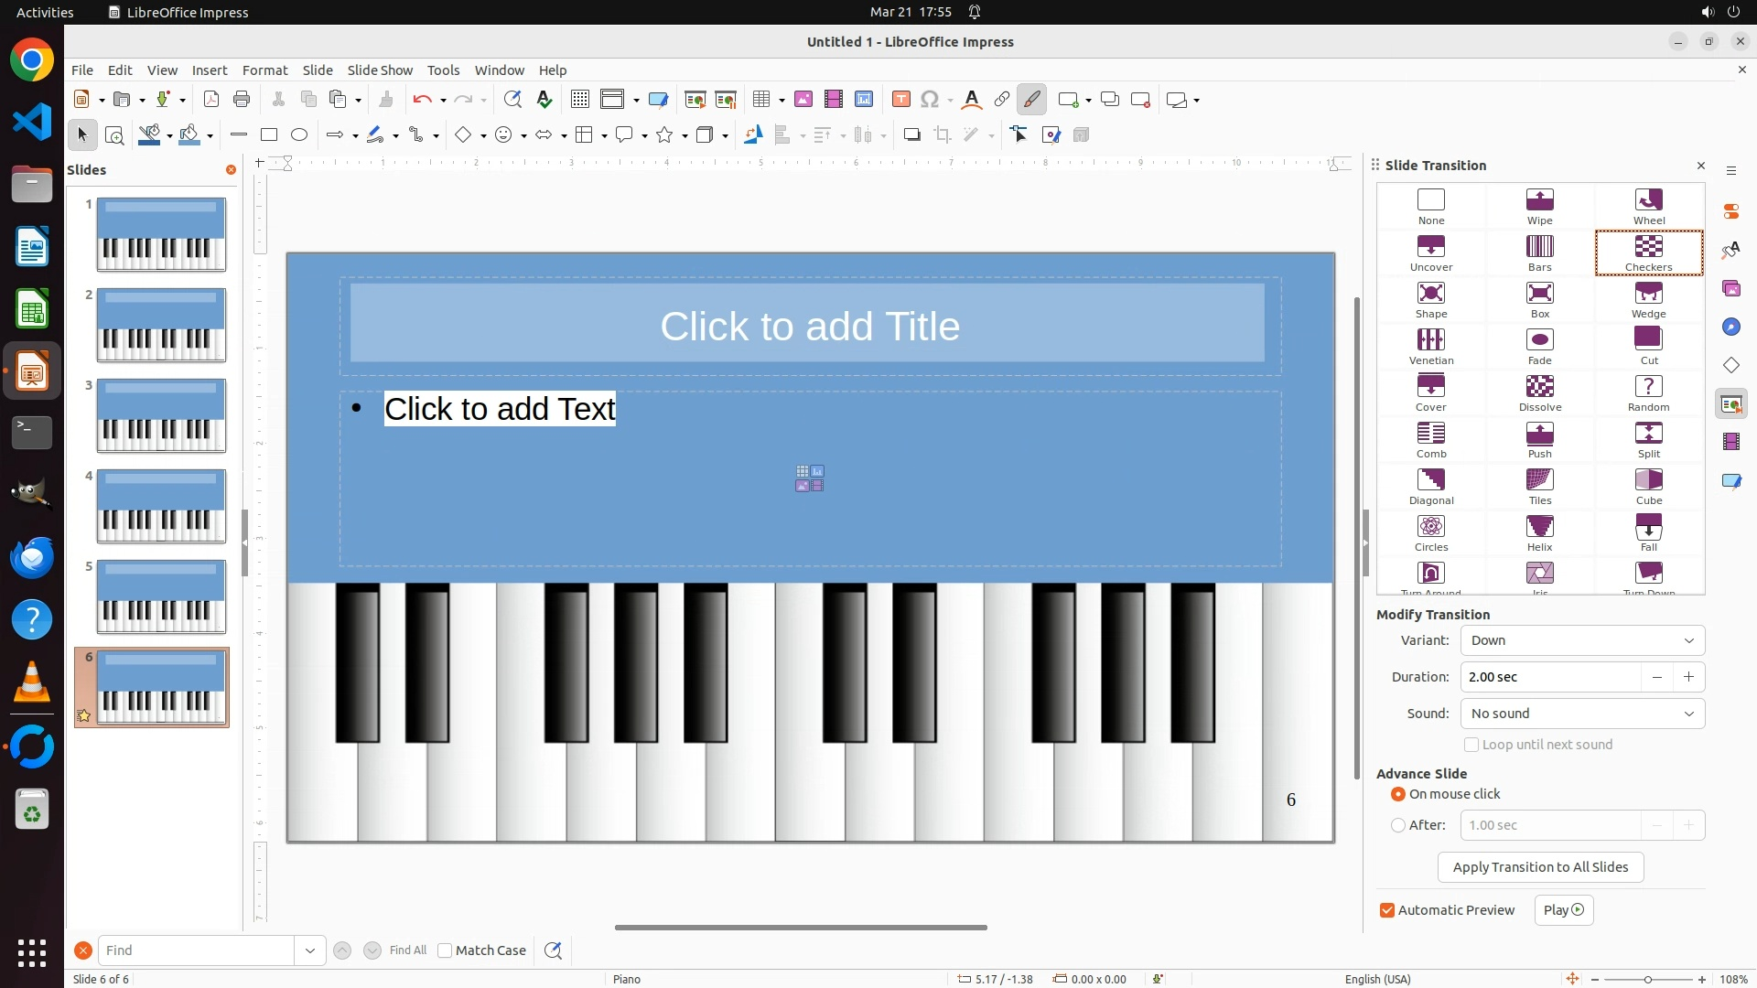Image resolution: width=1757 pixels, height=988 pixels.
Task: Uncheck Automatic Preview checkbox
Action: pos(1387,910)
